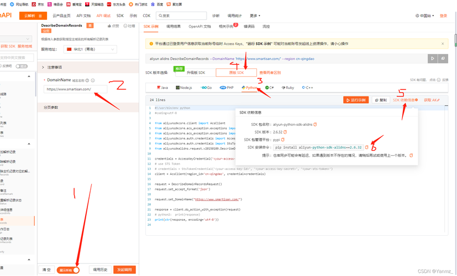The image size is (457, 276).
Task: Collapse the sidebar group above 加解析记录
Action: coord(29,144)
